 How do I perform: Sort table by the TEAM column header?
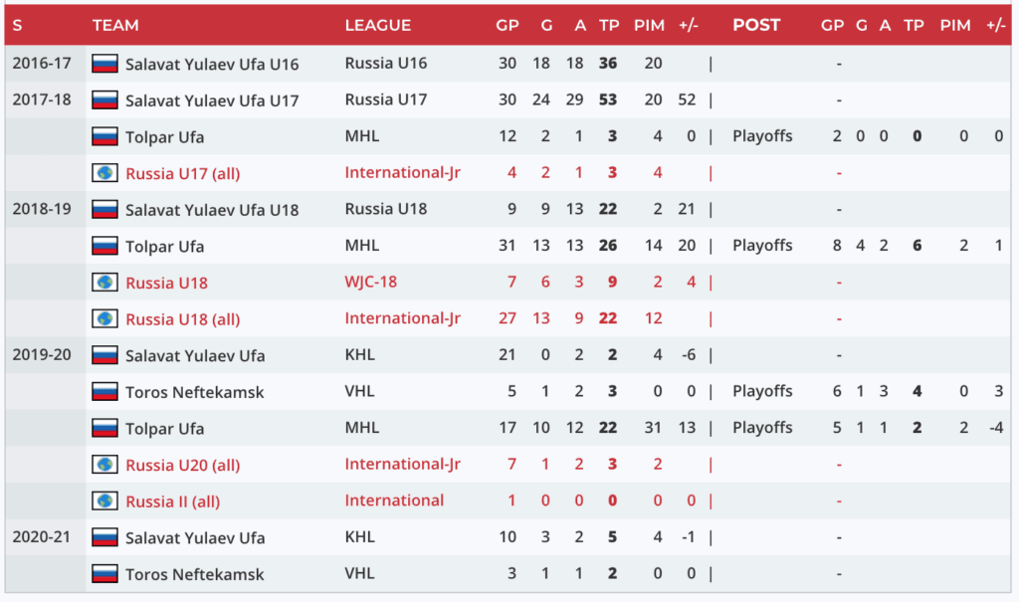click(x=115, y=25)
